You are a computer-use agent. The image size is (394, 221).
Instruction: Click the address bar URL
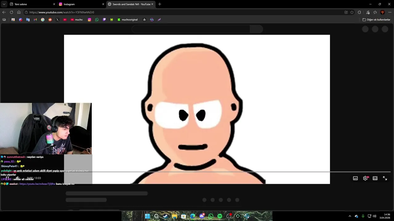[62, 12]
